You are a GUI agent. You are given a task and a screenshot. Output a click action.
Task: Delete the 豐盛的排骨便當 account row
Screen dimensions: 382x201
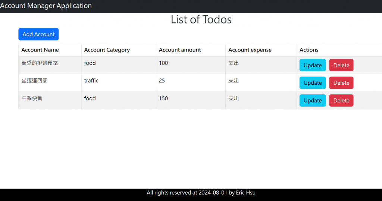tap(341, 65)
